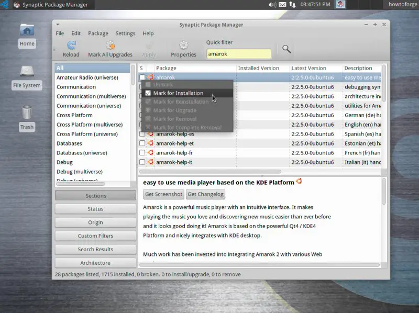Open the applications menu in the top panel

pyautogui.click(x=5, y=5)
